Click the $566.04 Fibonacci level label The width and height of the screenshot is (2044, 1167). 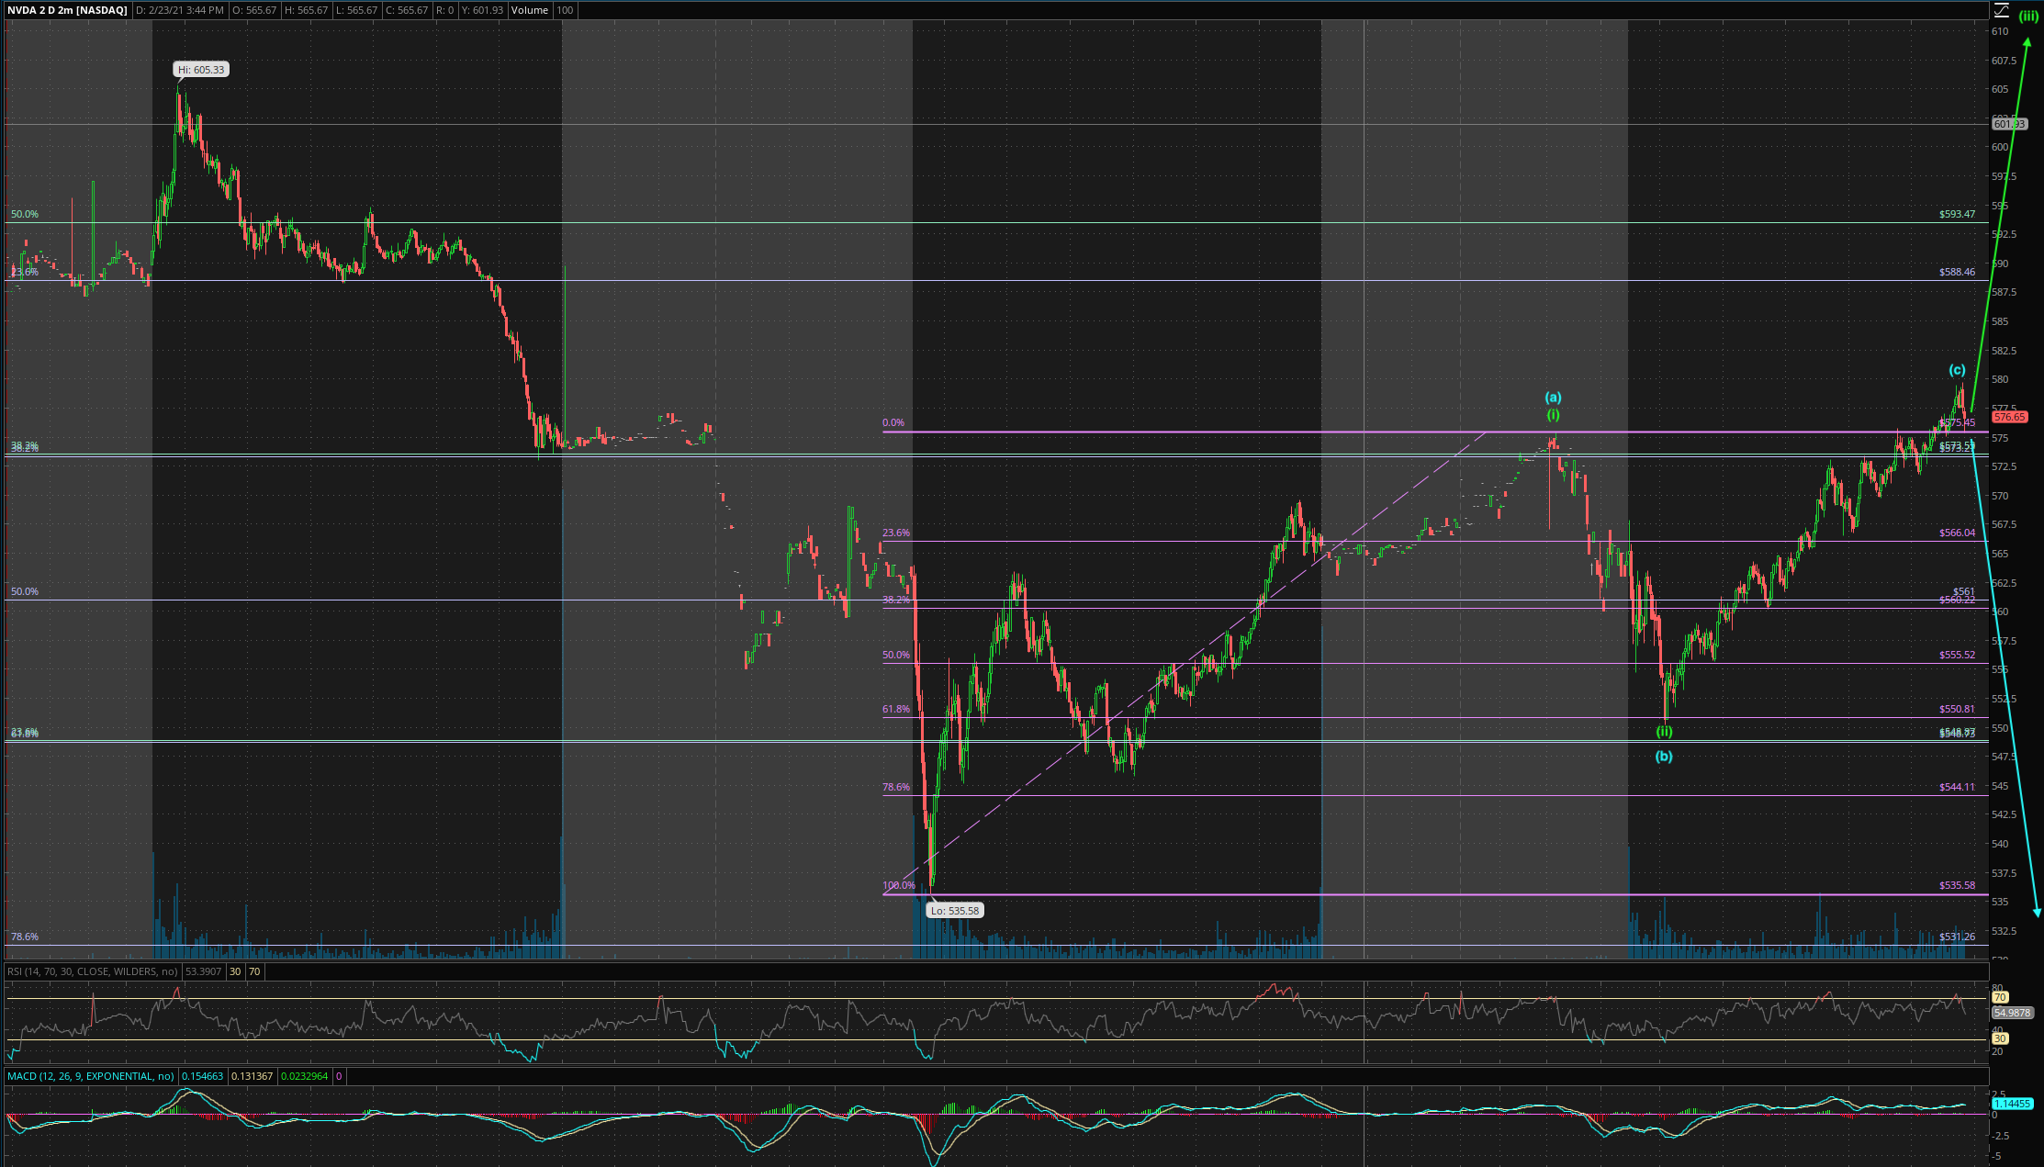[1957, 533]
